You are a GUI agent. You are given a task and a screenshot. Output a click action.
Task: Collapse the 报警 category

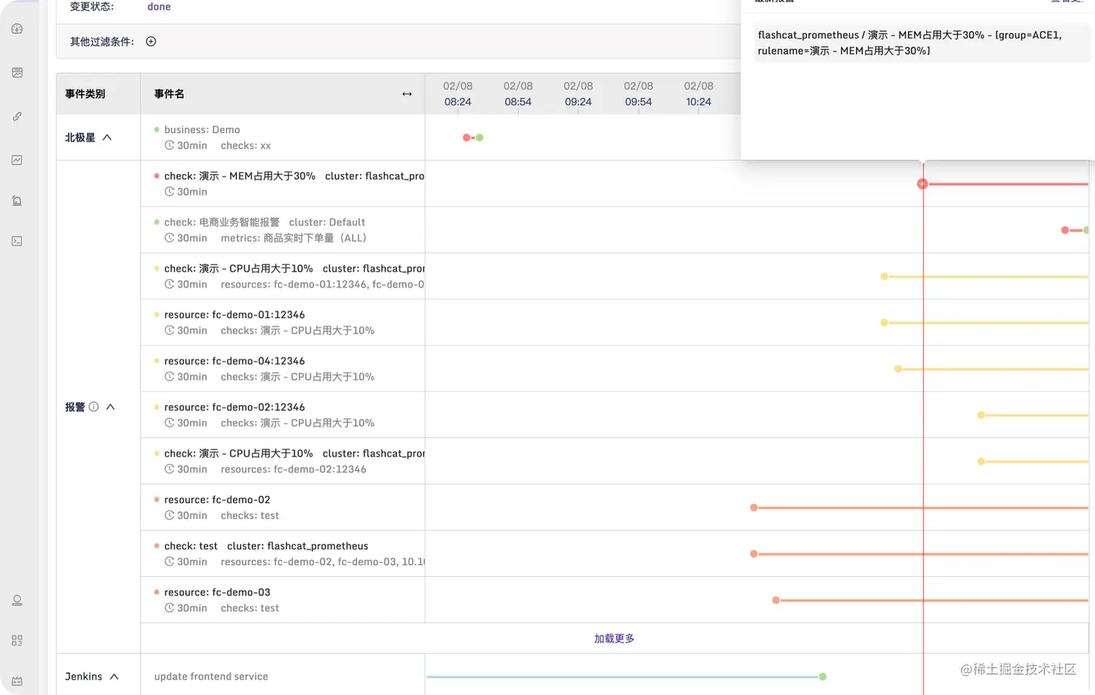point(111,407)
